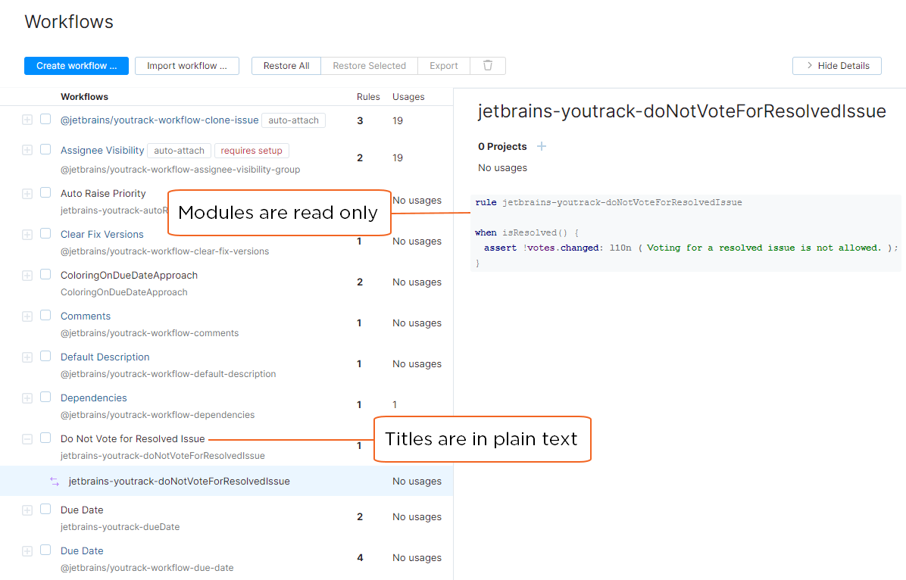Expand the ColoringOnDueDateApproach workflow
The image size is (906, 580).
click(27, 276)
